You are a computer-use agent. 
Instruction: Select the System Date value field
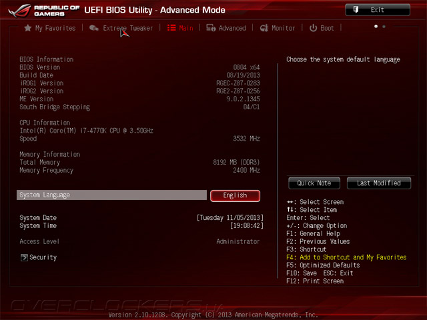230,218
